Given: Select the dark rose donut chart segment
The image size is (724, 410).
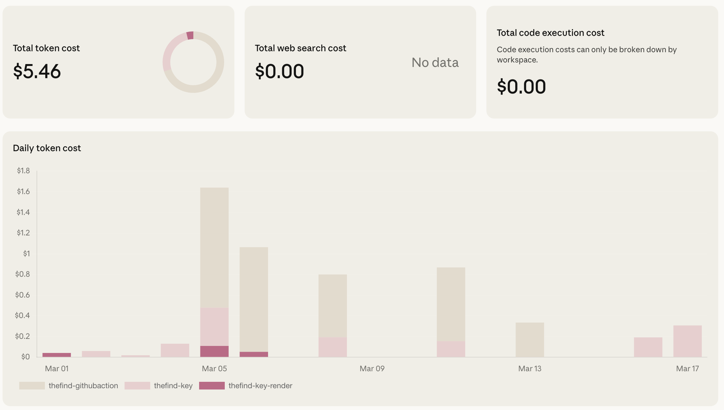Looking at the screenshot, I should [190, 36].
